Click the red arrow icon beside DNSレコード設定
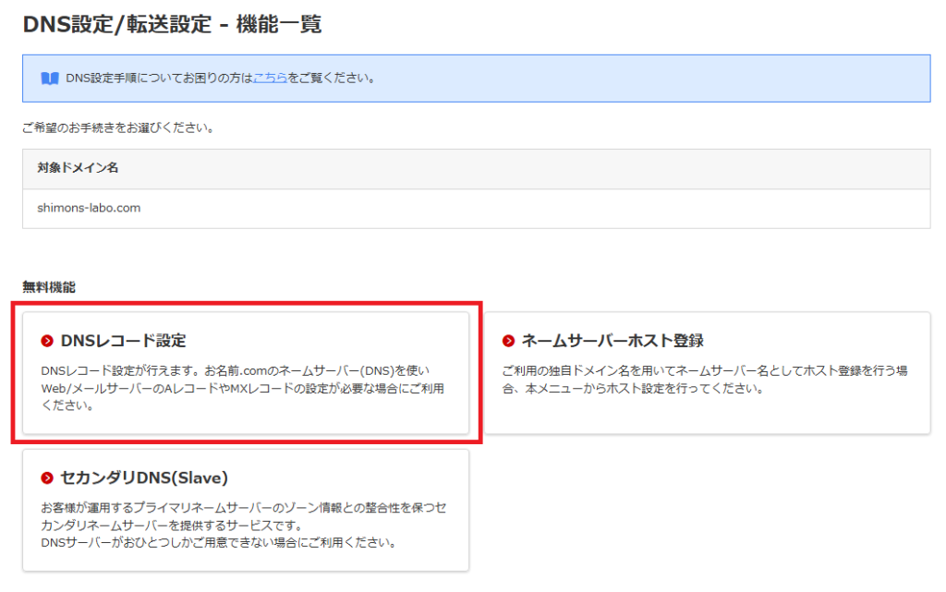This screenshot has height=592, width=946. click(47, 342)
